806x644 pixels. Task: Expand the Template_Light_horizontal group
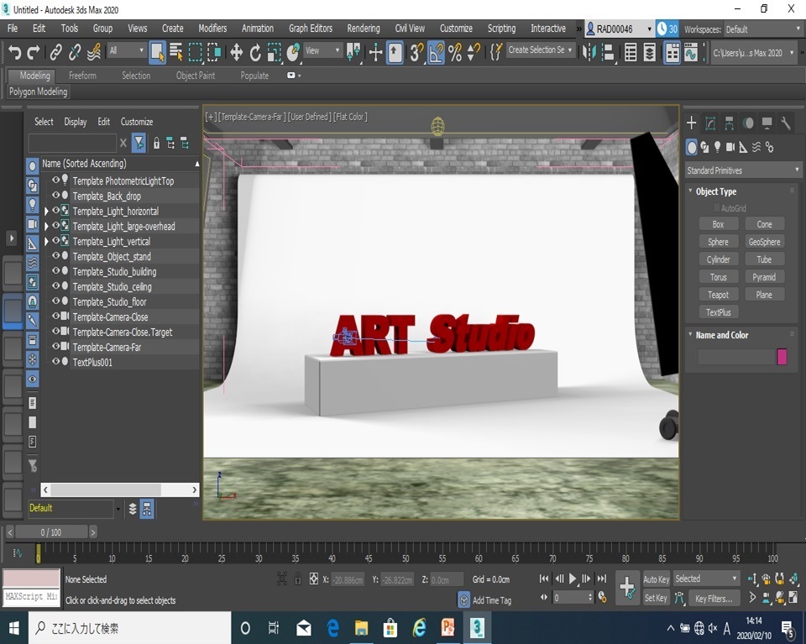[46, 212]
